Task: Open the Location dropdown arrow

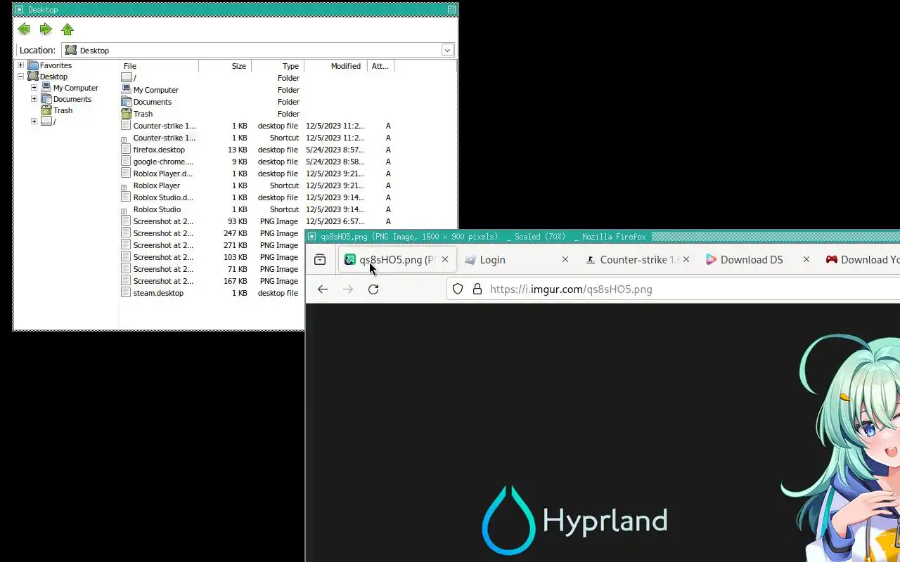Action: click(x=447, y=50)
